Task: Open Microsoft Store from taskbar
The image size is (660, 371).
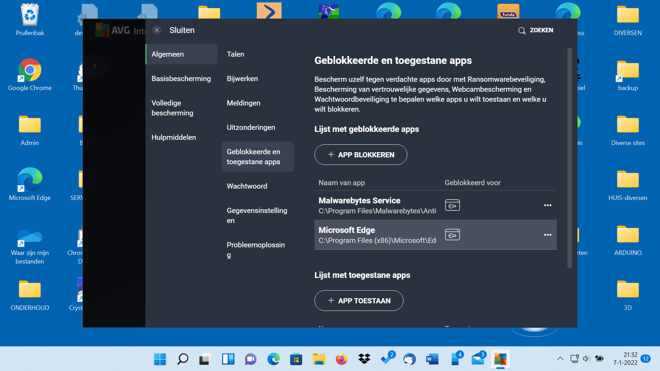Action: [296, 359]
